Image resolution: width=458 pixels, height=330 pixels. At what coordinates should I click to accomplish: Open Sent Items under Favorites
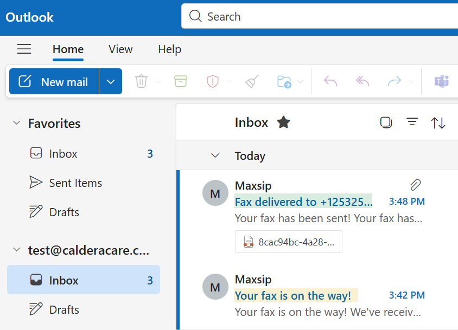coord(84,183)
